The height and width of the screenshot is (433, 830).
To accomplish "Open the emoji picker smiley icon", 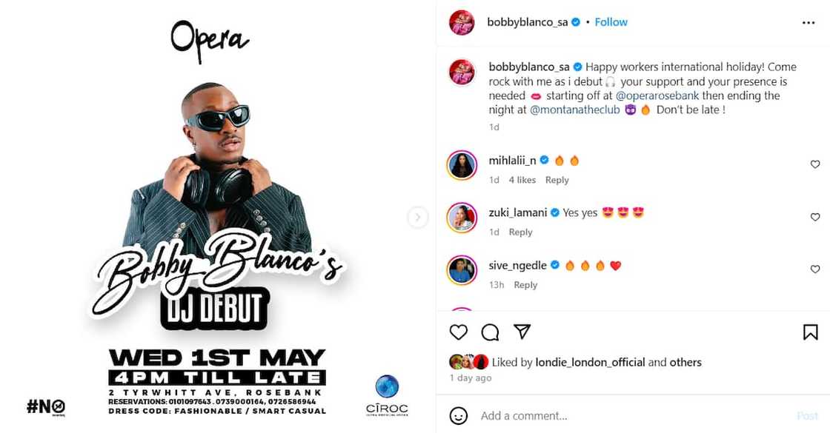I will click(459, 415).
